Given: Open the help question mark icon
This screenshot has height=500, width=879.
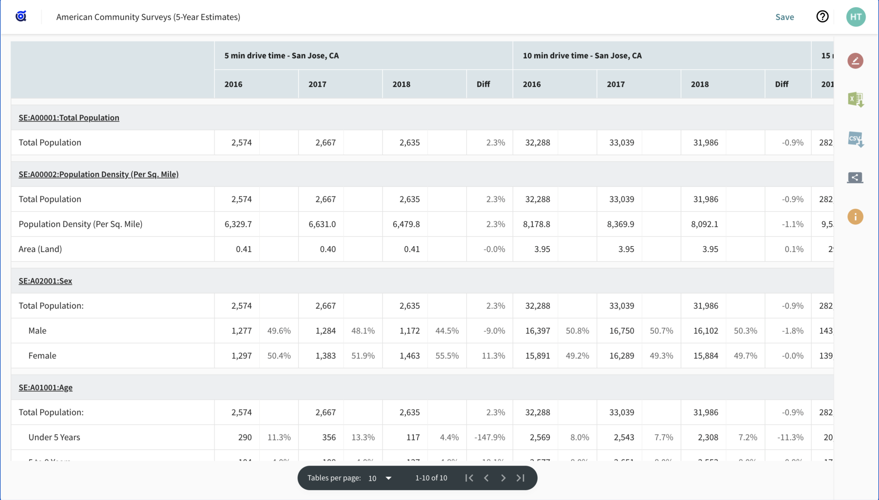Looking at the screenshot, I should tap(822, 16).
